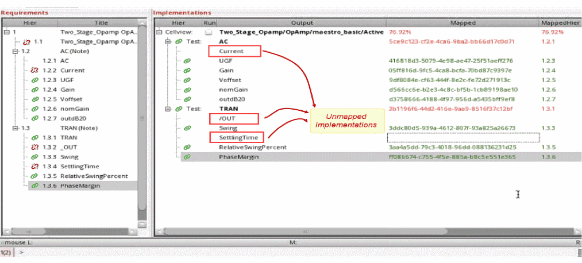
Task: Click the Output column header
Action: coord(302,23)
